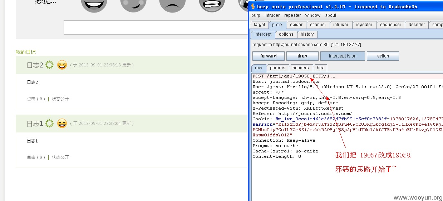Click the diary text input field

pyautogui.click(x=156, y=27)
